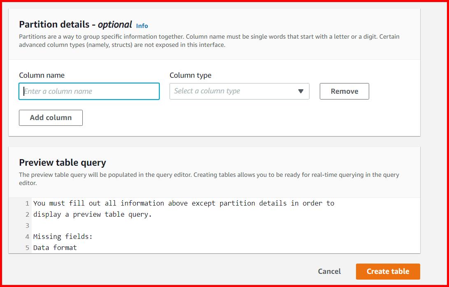
Task: Remove the empty partition column row
Action: [x=344, y=91]
